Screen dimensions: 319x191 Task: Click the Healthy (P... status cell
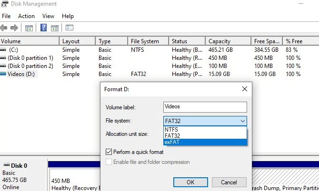[x=187, y=74]
